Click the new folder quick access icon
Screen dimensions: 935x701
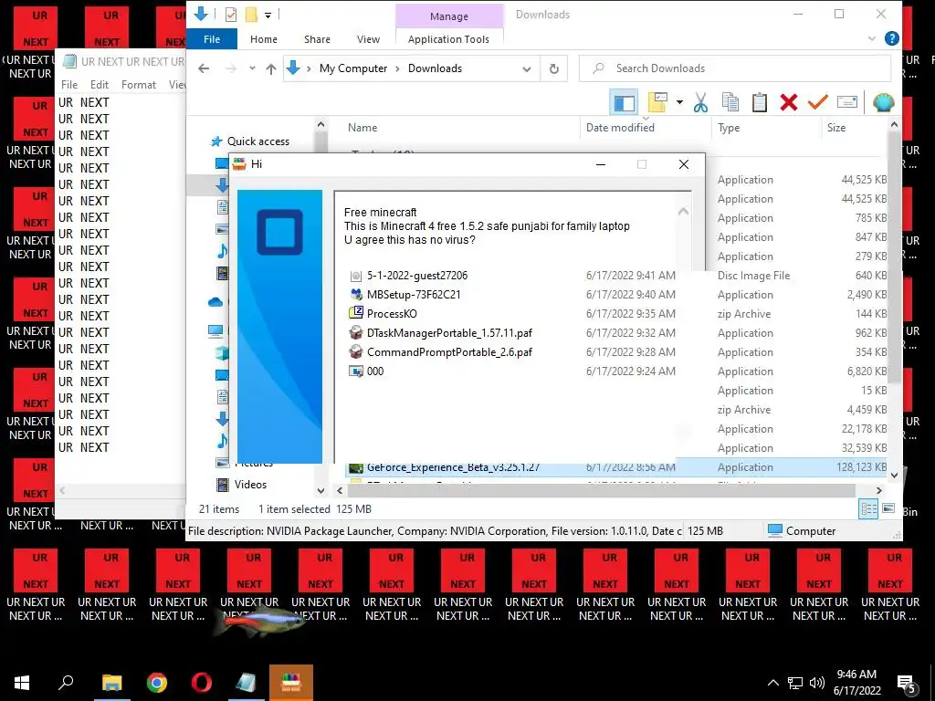(251, 15)
